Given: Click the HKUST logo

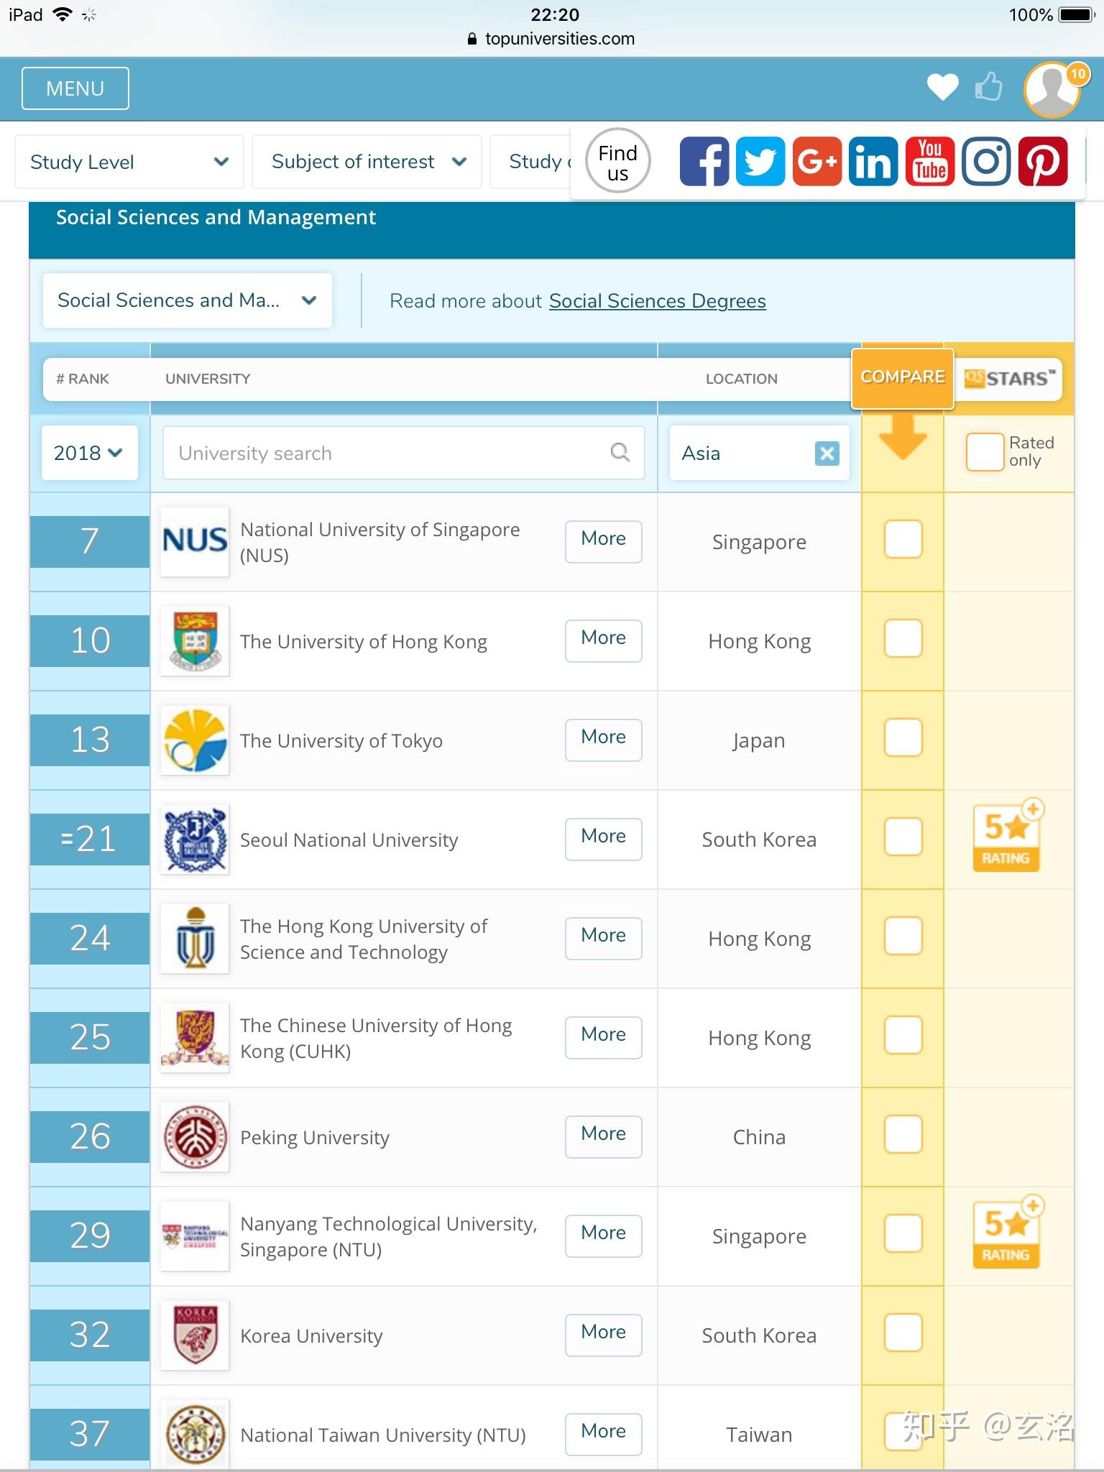Looking at the screenshot, I should 195,938.
